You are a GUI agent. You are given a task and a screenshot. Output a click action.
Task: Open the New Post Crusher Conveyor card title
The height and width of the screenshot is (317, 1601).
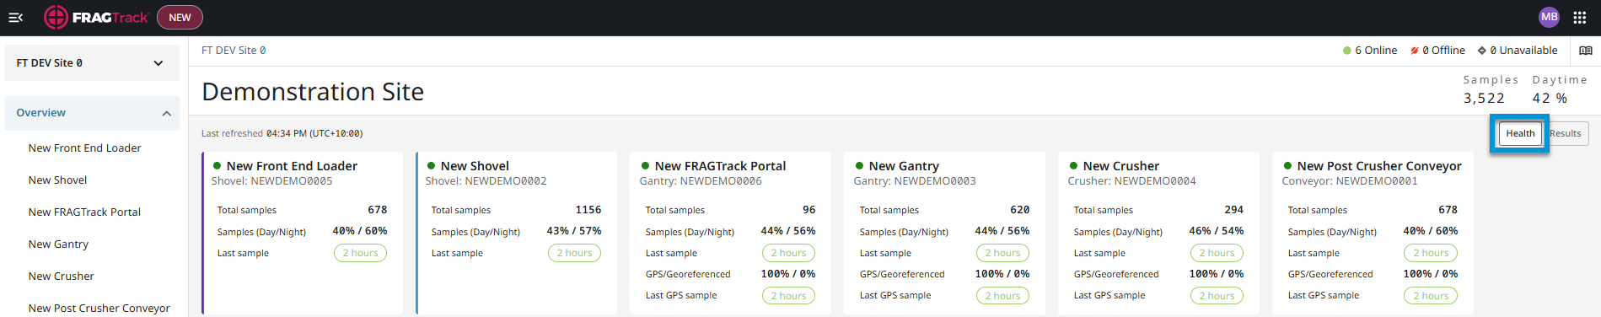pos(1379,166)
